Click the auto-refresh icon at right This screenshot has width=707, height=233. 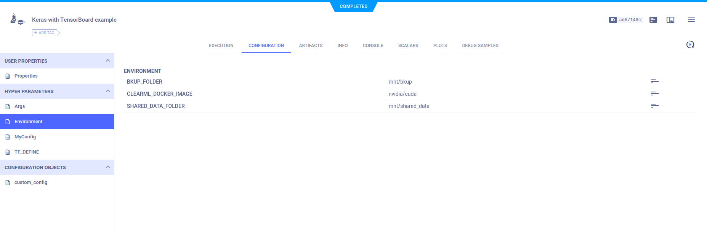[x=690, y=44]
